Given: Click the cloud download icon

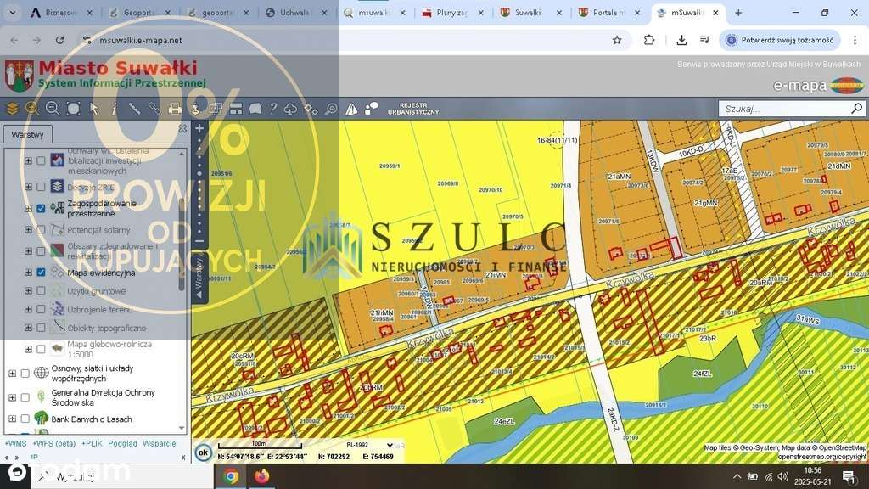Looking at the screenshot, I should [290, 109].
